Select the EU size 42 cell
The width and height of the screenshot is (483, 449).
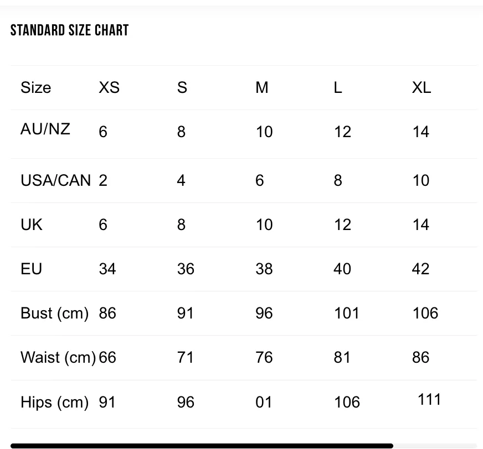pyautogui.click(x=421, y=269)
